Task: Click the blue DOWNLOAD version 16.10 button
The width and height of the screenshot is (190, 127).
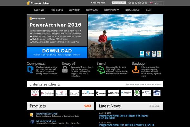Action: pos(57,52)
